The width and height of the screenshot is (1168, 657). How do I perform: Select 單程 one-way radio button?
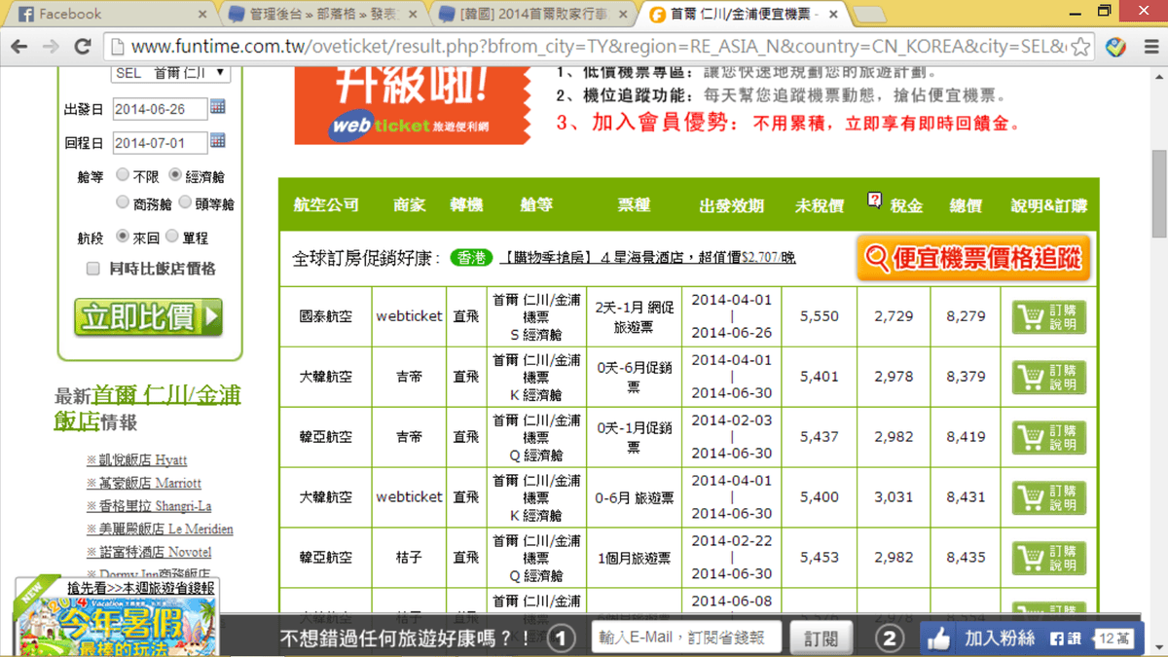(172, 236)
